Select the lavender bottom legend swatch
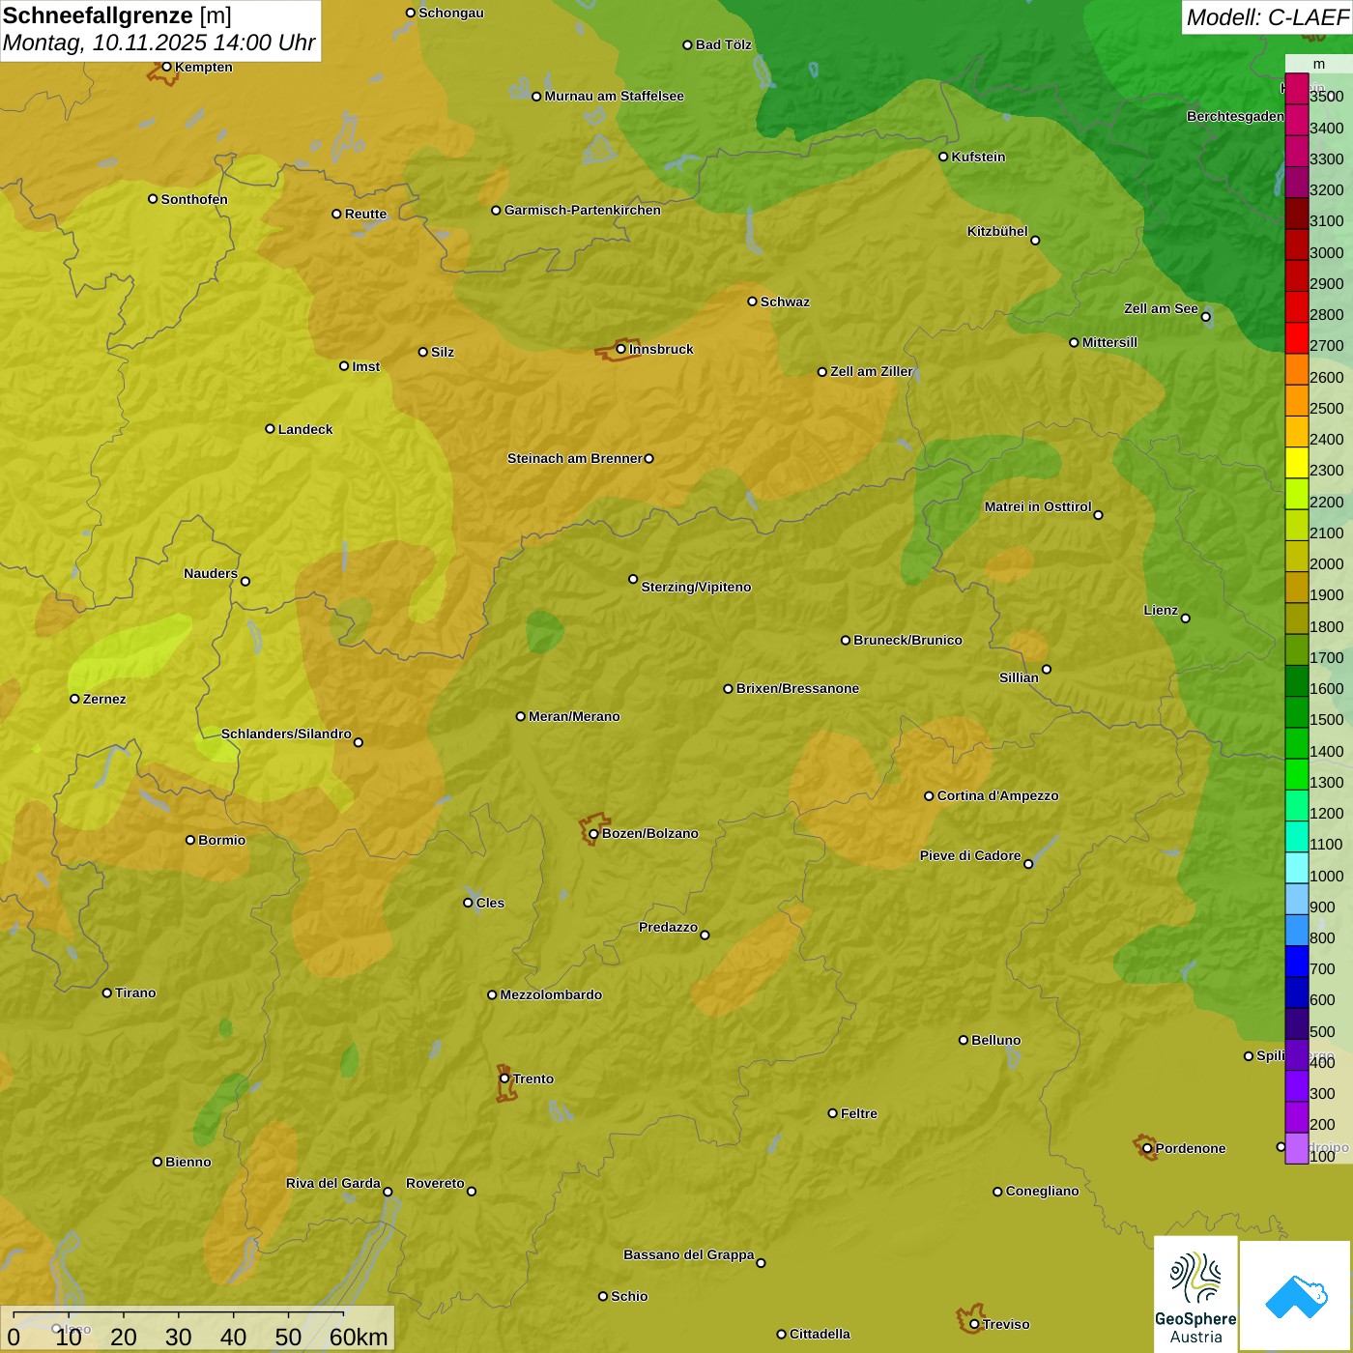Image resolution: width=1353 pixels, height=1353 pixels. (1297, 1148)
